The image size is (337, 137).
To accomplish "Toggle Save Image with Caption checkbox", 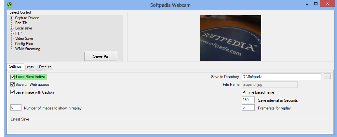I will (x=13, y=92).
